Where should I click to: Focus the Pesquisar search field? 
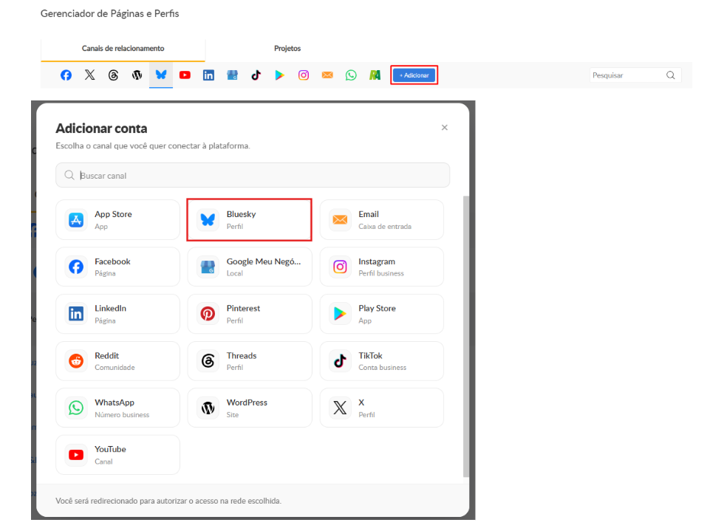point(635,75)
